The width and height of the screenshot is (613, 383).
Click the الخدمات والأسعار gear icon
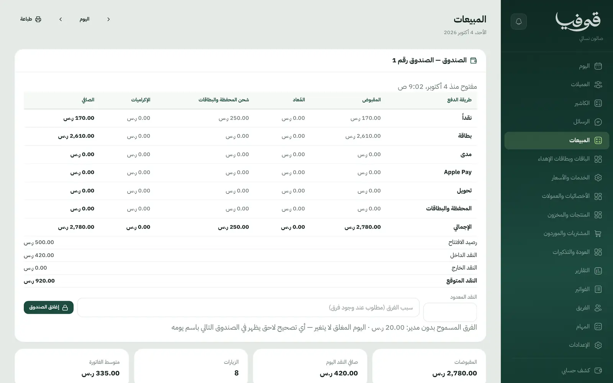click(598, 178)
